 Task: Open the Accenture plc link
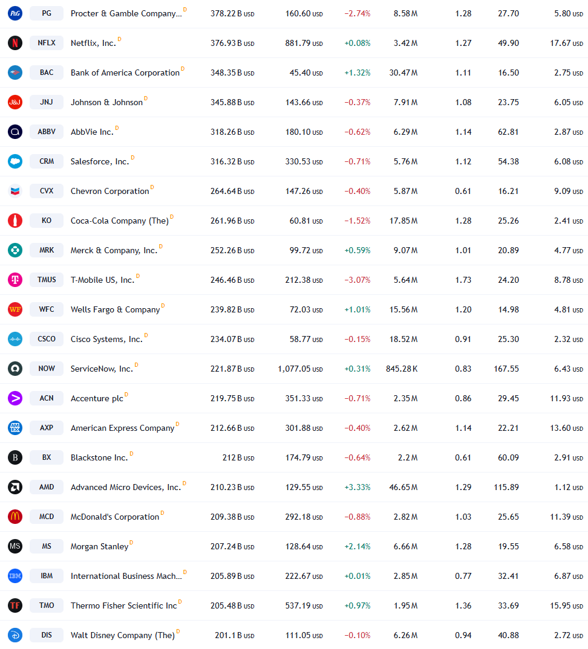tap(97, 399)
